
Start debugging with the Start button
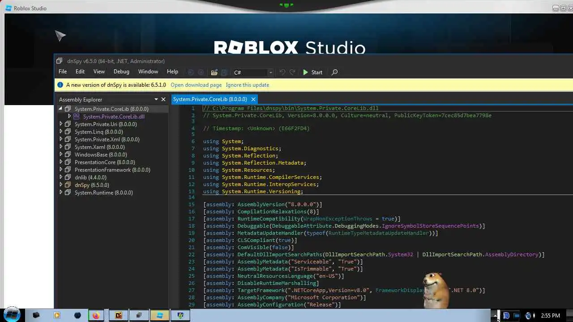pyautogui.click(x=312, y=72)
